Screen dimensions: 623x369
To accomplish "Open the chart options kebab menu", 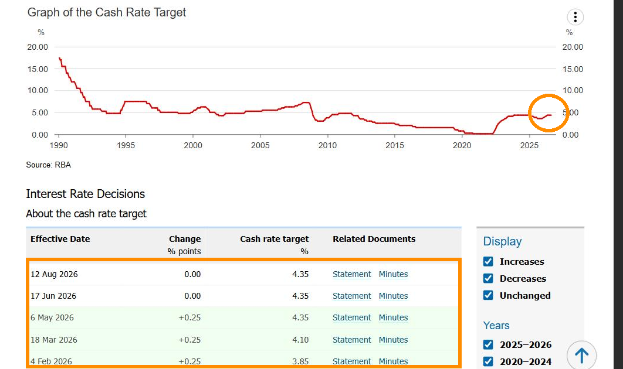I will coord(575,17).
